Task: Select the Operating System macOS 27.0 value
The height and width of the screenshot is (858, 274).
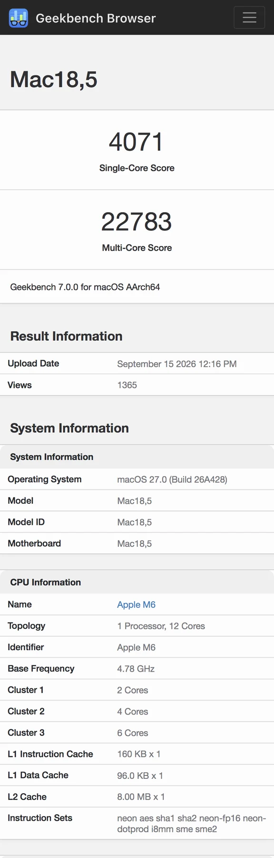Action: tap(172, 480)
